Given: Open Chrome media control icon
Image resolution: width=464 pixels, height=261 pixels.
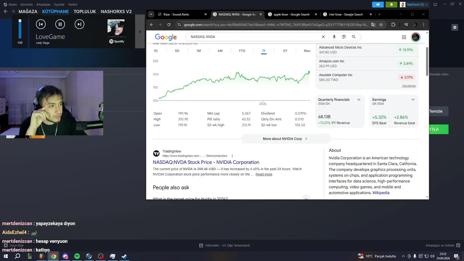Looking at the screenshot, I should coord(406,25).
